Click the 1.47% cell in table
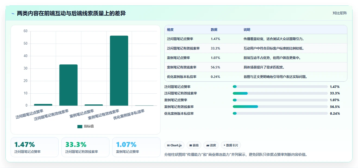Viewport: 358px width, 168px height. point(215,39)
